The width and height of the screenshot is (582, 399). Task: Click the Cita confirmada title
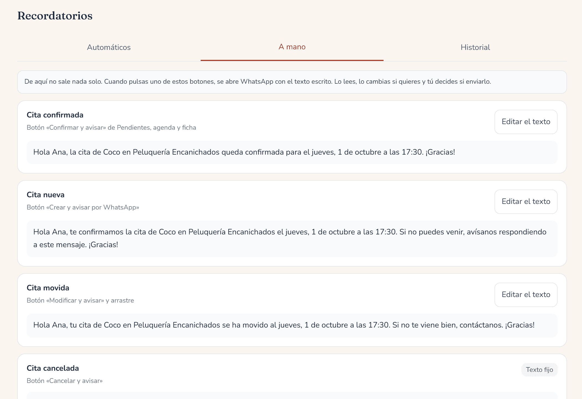coord(55,115)
